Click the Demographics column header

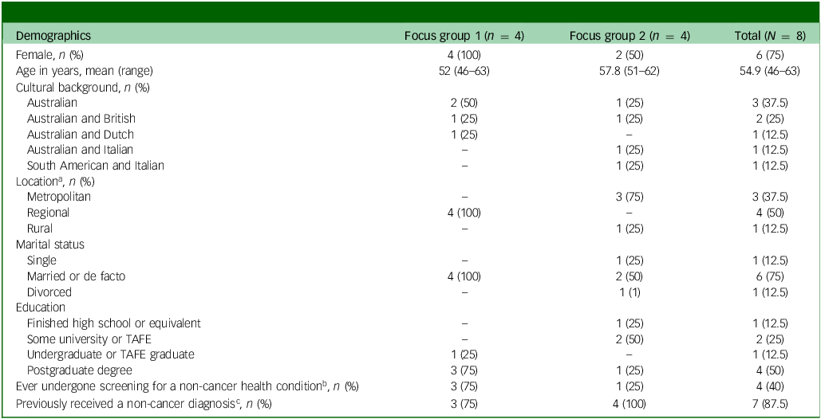54,36
